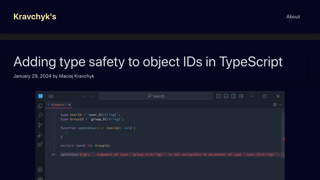This screenshot has height=180, width=320.
Task: Click the Search command box
Action: pyautogui.click(x=156, y=96)
